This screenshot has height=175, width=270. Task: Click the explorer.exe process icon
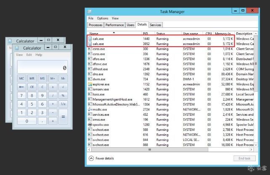pyautogui.click(x=90, y=84)
